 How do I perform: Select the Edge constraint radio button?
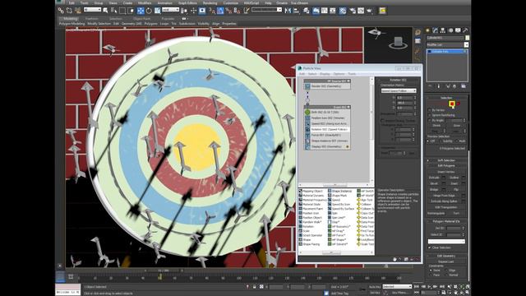(x=446, y=271)
